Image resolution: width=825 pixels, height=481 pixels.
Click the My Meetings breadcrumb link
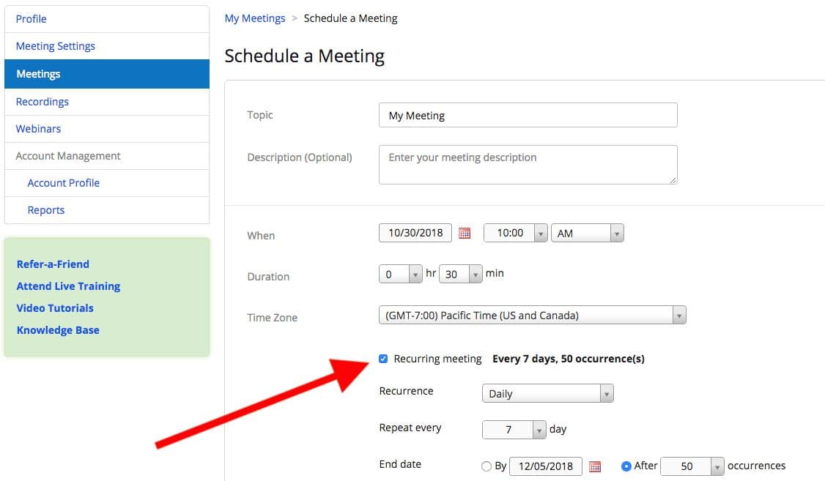click(255, 18)
